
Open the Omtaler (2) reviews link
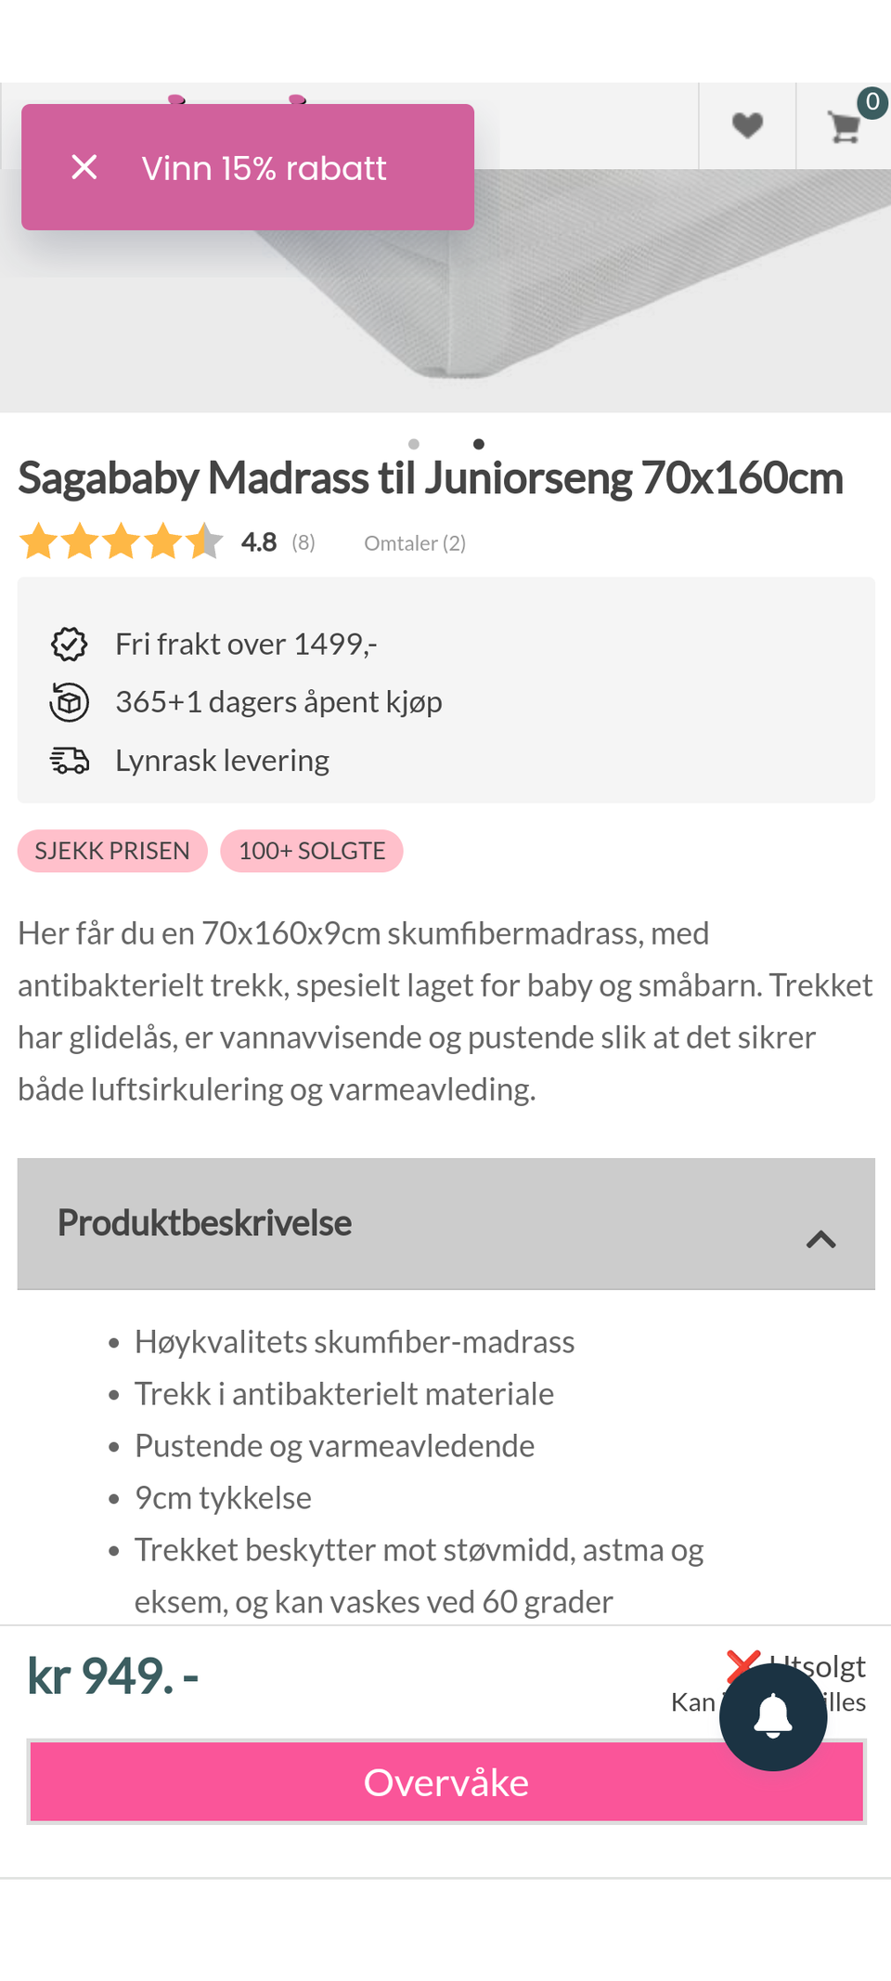415,543
